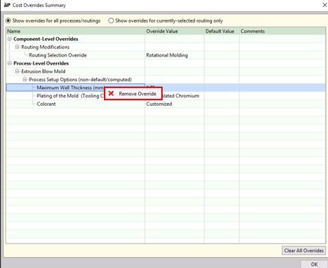Select 'Show overrides for all processes/routings' radio button
Screen dimensions: 328x268
[8, 20]
